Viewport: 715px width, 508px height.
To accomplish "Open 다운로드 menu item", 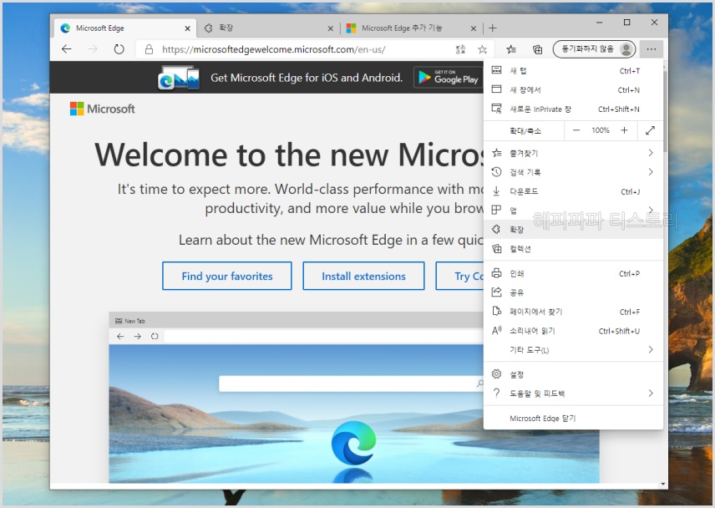I will pyautogui.click(x=573, y=191).
